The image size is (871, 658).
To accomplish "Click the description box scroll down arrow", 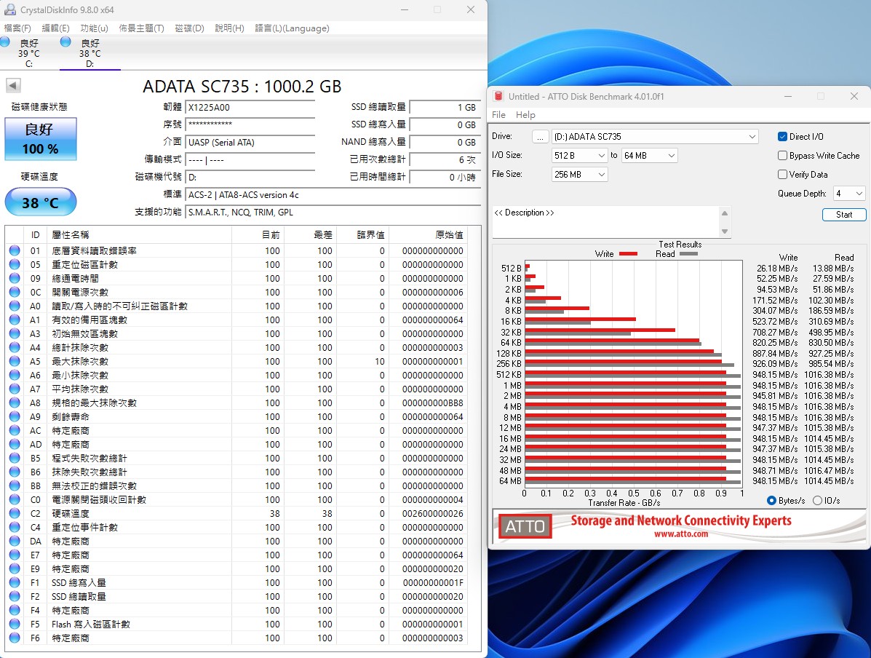I will pos(724,231).
